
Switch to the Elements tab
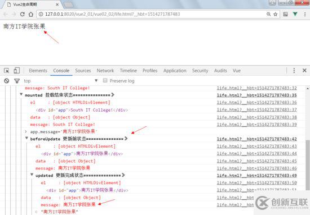tap(38, 71)
